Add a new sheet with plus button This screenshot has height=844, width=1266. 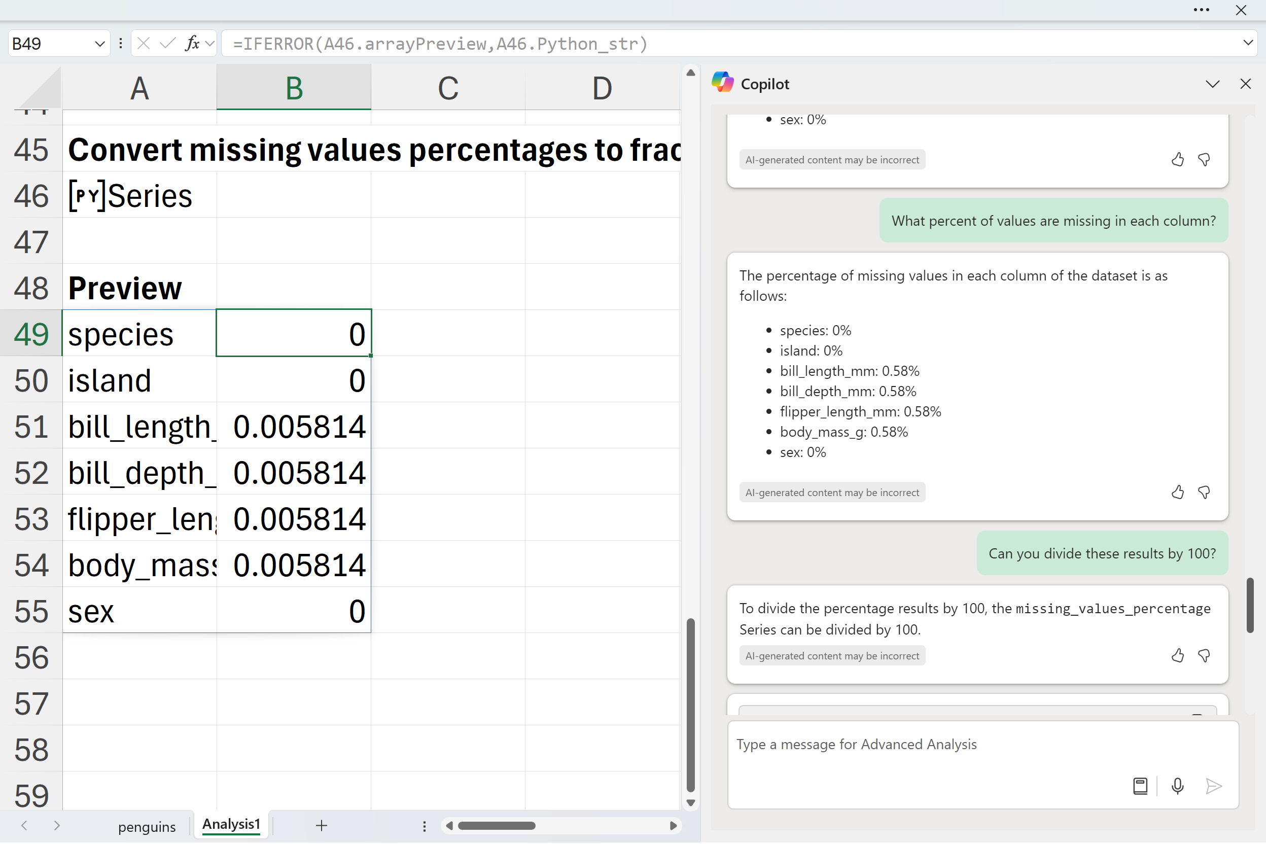click(322, 826)
